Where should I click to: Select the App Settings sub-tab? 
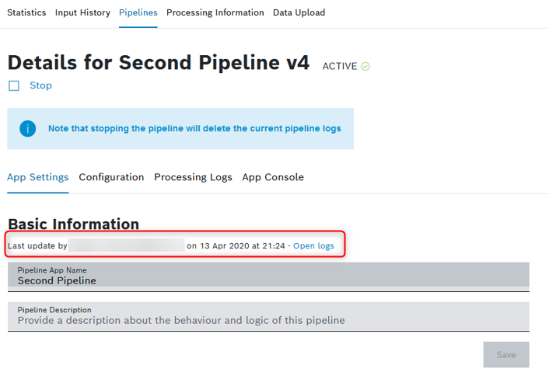click(37, 177)
